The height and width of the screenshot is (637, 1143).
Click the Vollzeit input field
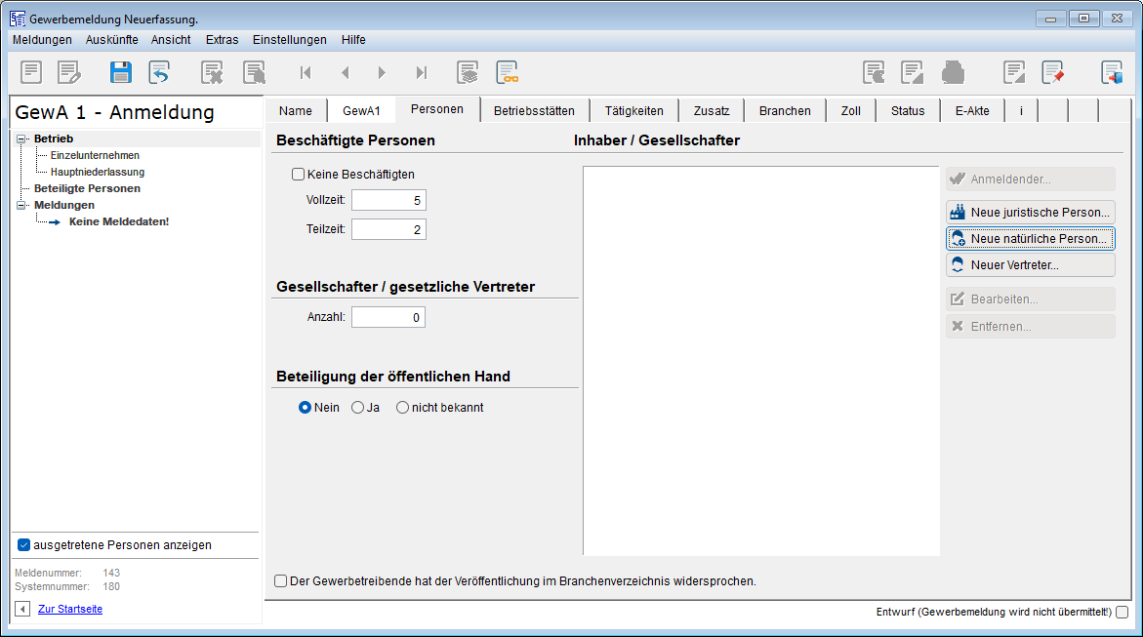[388, 200]
